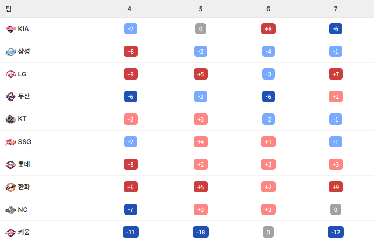Click KIA's +8 red badge
Screen dimensions: 374x243
pos(268,29)
